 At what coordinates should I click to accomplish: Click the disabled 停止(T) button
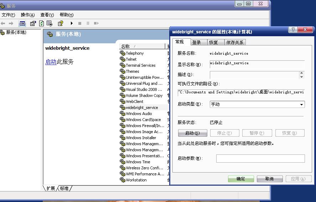coord(224,133)
